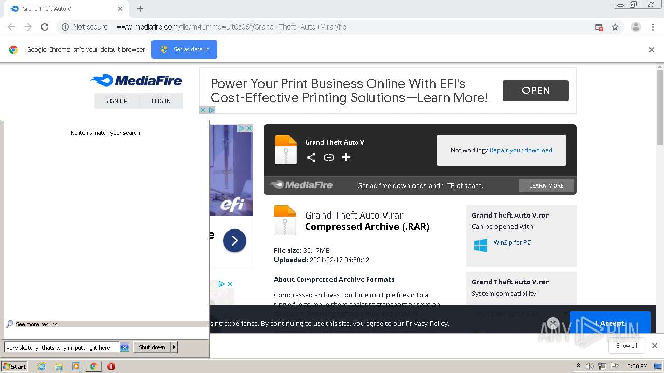Click the Windows Start button
Screen dimensions: 664x373
click(x=14, y=366)
